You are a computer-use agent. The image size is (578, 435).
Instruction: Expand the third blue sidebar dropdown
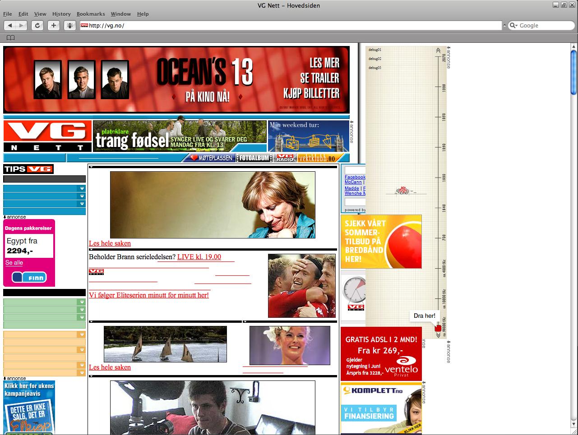click(x=82, y=204)
